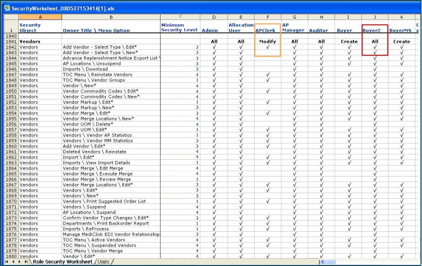This screenshot has width=422, height=266.
Task: Select the 'Modify' cell under APClerk
Action: click(267, 42)
